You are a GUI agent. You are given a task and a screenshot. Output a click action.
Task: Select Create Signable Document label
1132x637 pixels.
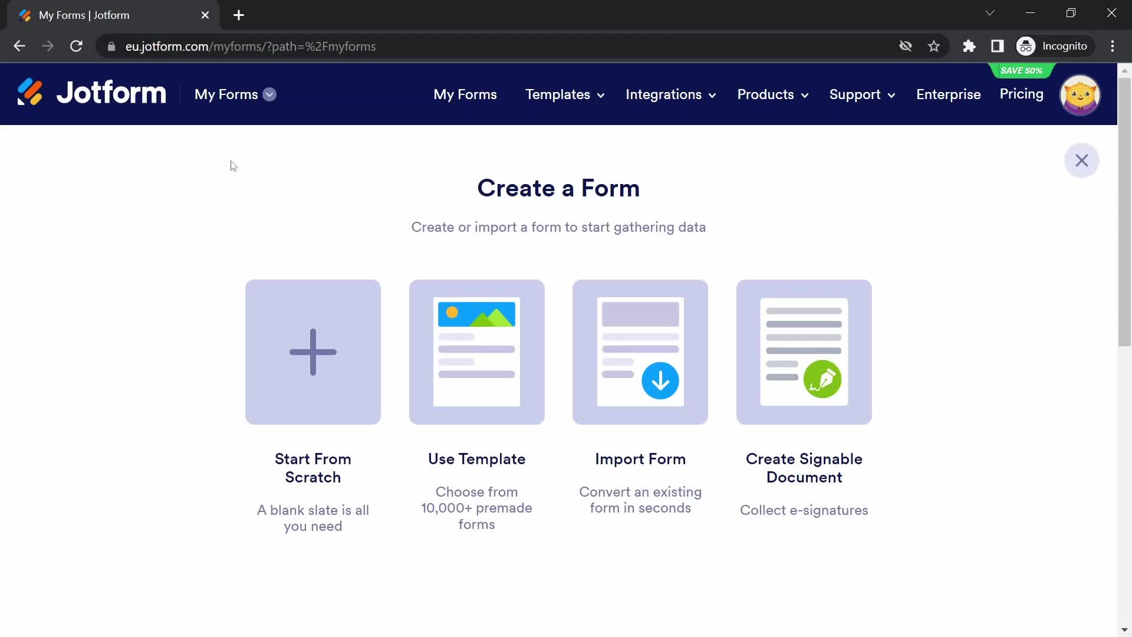pos(804,468)
